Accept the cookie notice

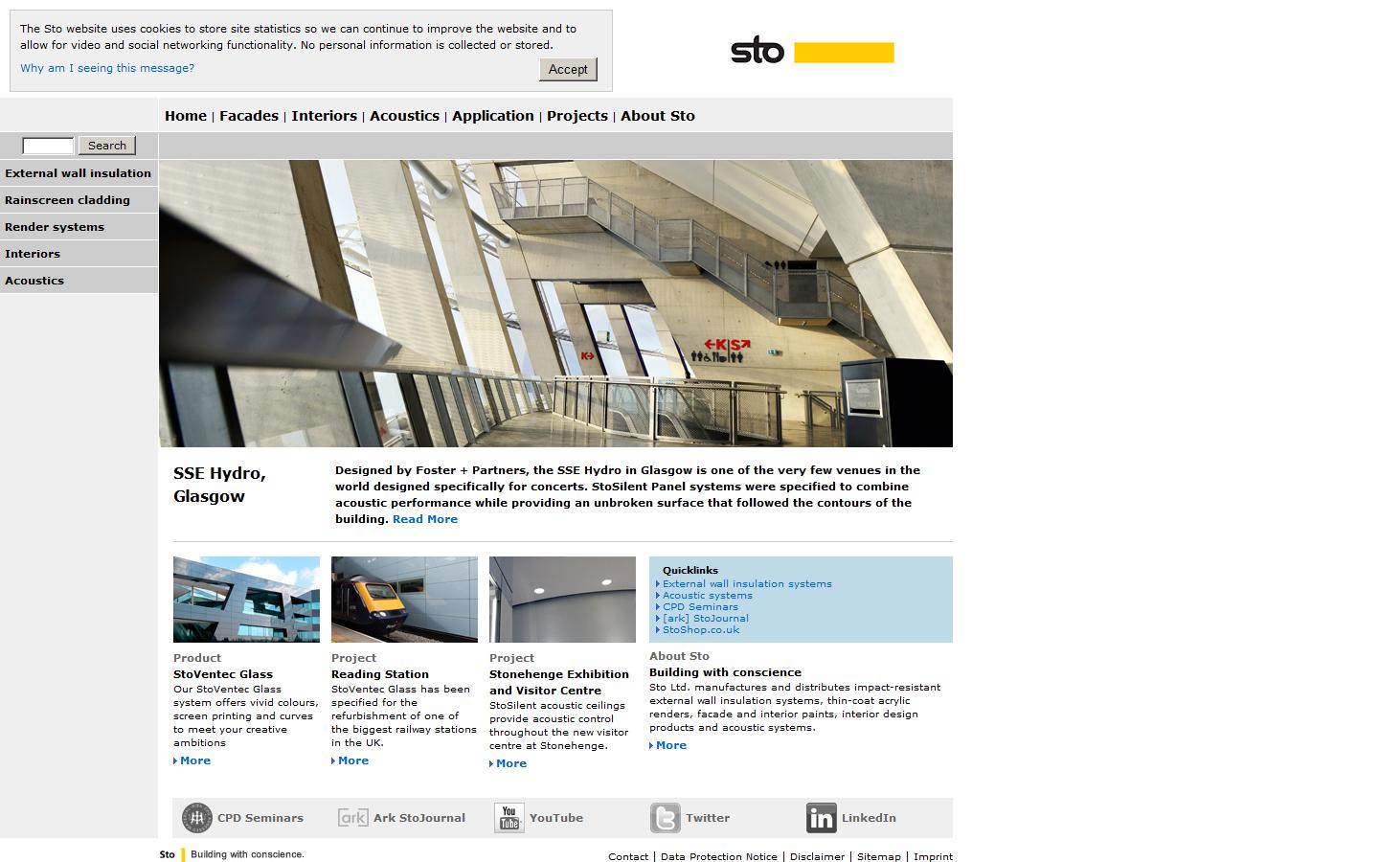[567, 69]
